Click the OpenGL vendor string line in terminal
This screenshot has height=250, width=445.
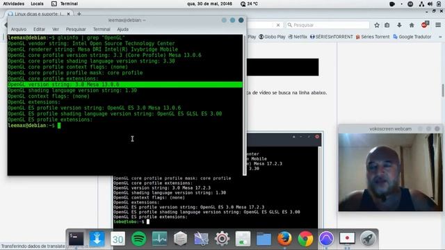(91, 43)
